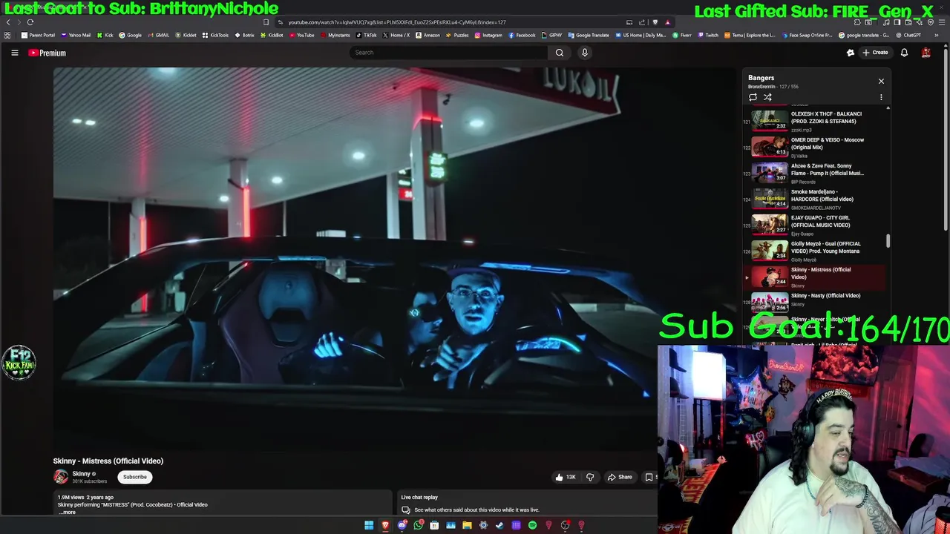This screenshot has height=534, width=950.
Task: Open Settings gear from taskbar
Action: (x=483, y=525)
